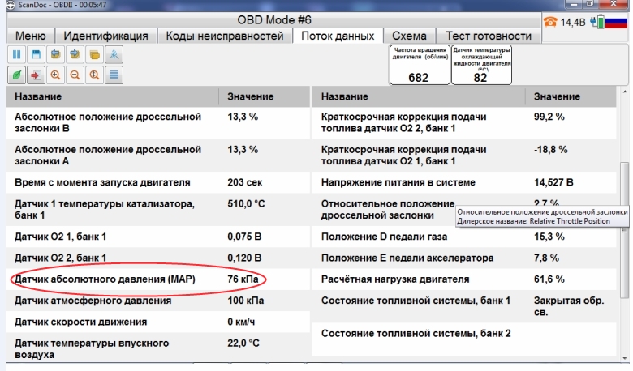Viewport: 633px width, 371px height.
Task: Click the vertical fit magnifier icon
Action: tap(94, 75)
